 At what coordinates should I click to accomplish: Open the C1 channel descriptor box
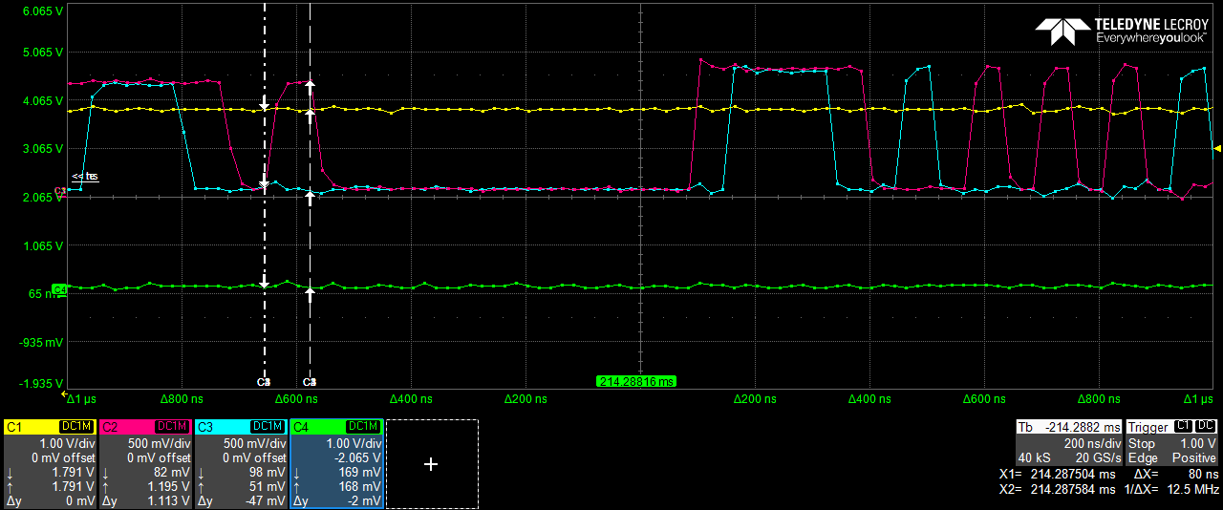[50, 464]
